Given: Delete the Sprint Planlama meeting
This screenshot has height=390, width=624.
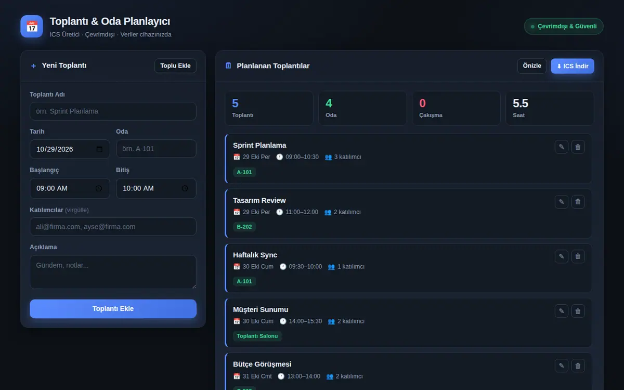Looking at the screenshot, I should pos(578,147).
